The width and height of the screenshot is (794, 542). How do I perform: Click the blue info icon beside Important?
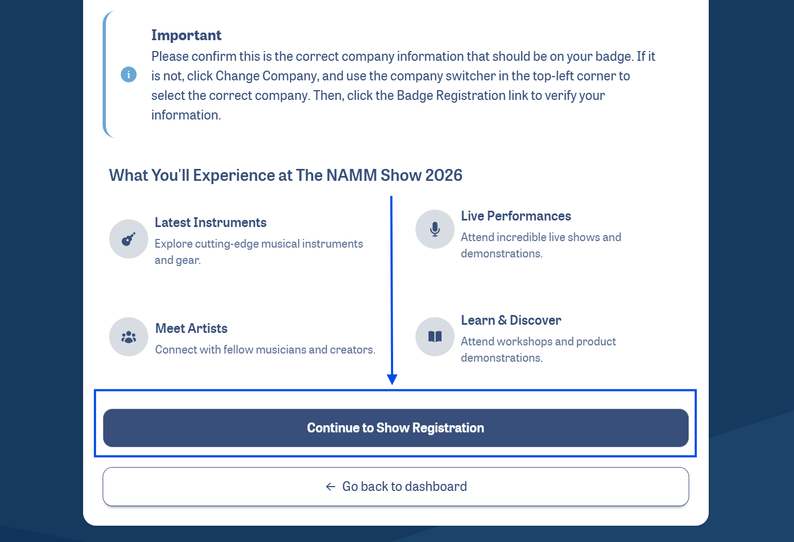pyautogui.click(x=129, y=74)
